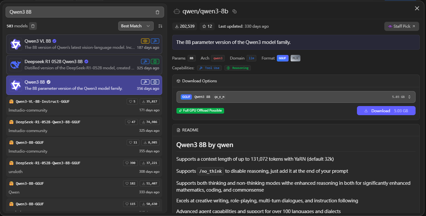This screenshot has height=216, width=426.
Task: Click the model description about 8B parameter version
Action: tap(233, 42)
